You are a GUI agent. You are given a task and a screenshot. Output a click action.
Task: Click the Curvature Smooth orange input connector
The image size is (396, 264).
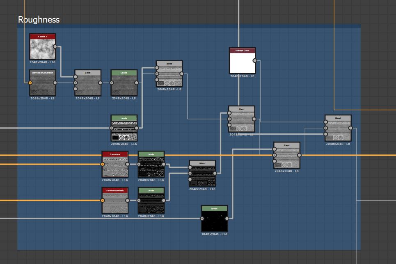coord(103,201)
